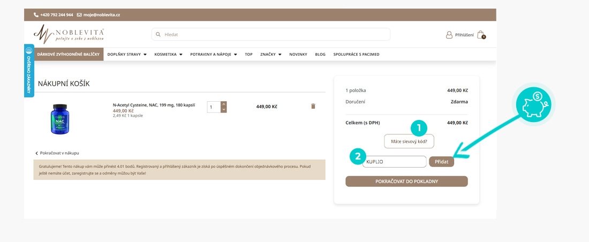The width and height of the screenshot is (589, 242).
Task: Delete NAC product with trash icon
Action: [313, 107]
